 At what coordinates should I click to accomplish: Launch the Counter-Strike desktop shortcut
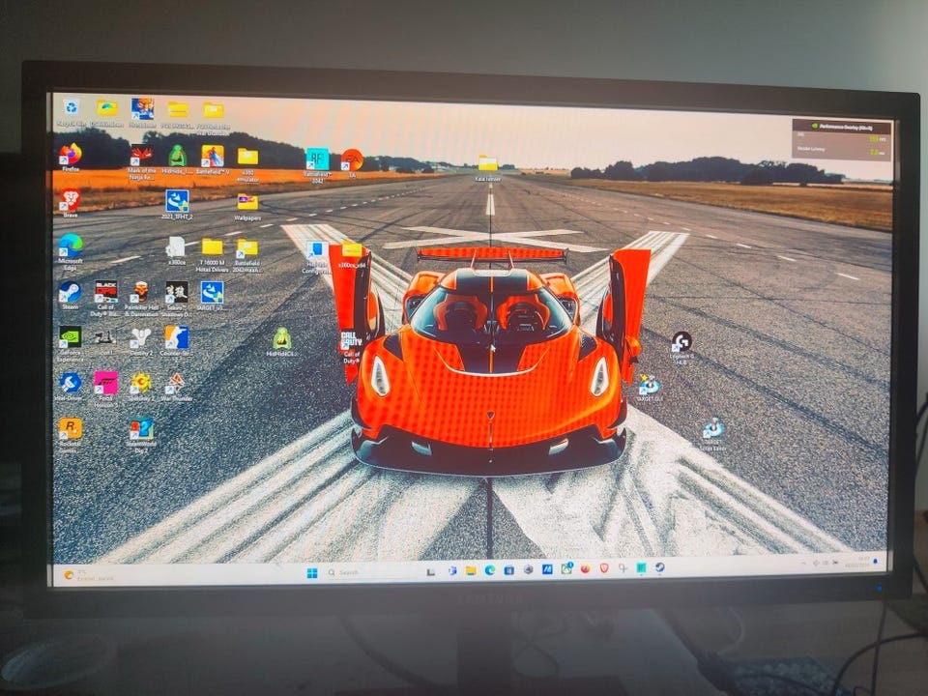click(176, 341)
